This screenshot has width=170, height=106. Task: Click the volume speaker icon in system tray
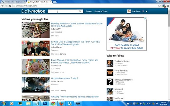point(151,104)
